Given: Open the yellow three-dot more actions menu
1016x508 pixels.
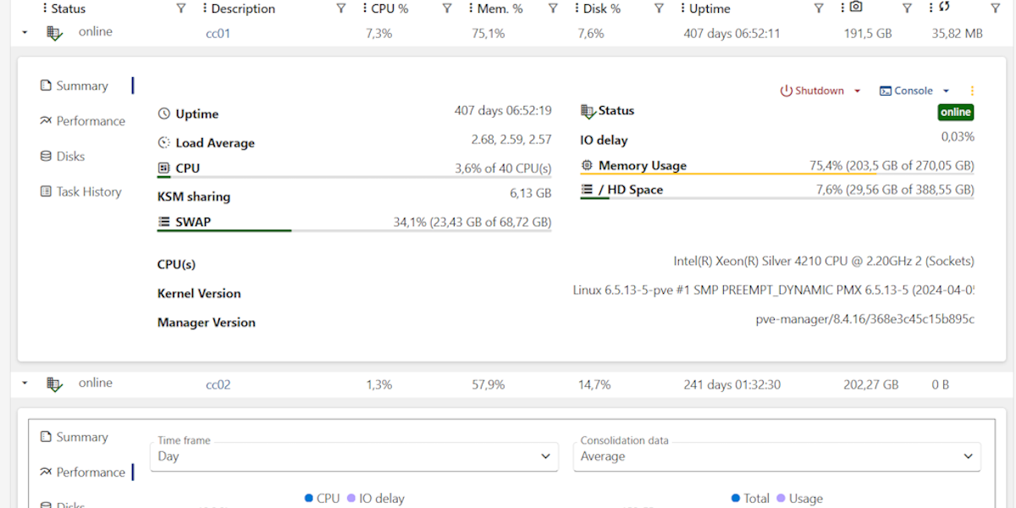Looking at the screenshot, I should 972,91.
